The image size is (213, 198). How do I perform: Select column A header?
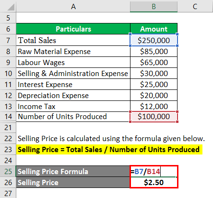(x=73, y=7)
